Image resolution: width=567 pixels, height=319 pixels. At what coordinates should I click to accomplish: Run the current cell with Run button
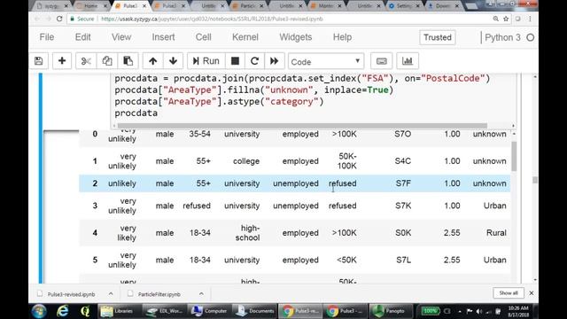[x=206, y=61]
